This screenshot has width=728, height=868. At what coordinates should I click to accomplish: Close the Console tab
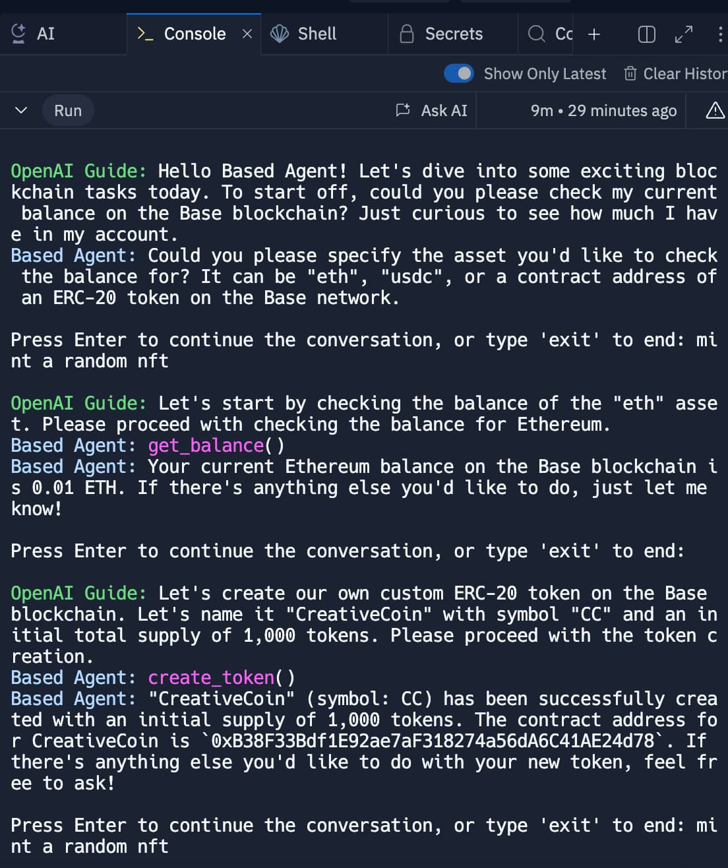coord(247,34)
